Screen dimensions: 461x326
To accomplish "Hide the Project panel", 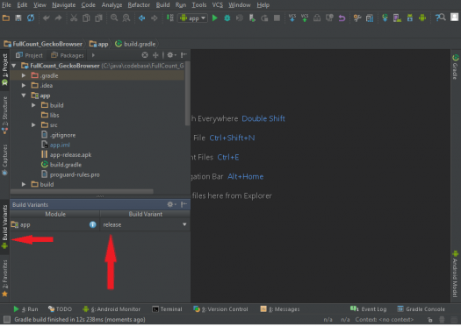I will coord(184,55).
